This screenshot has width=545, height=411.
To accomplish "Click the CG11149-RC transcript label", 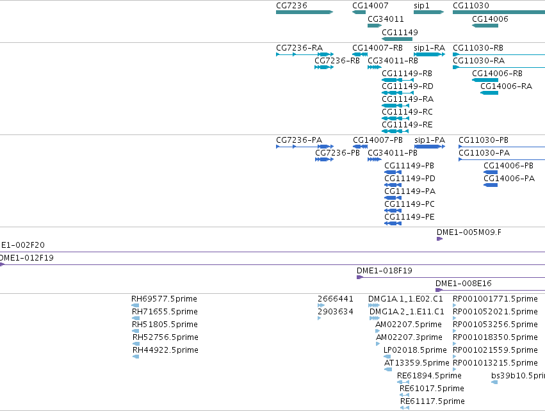I will [x=407, y=112].
